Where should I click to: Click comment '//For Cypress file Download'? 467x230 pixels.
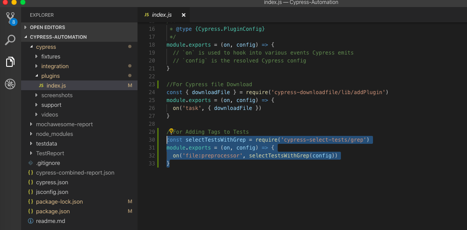point(209,84)
